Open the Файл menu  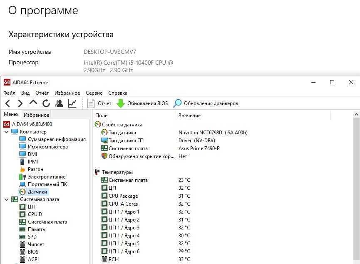coord(10,93)
